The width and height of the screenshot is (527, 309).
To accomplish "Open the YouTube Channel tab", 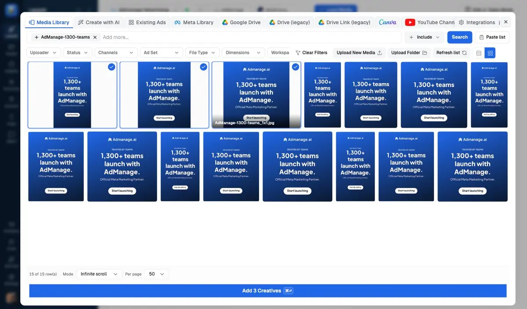I will pos(430,22).
